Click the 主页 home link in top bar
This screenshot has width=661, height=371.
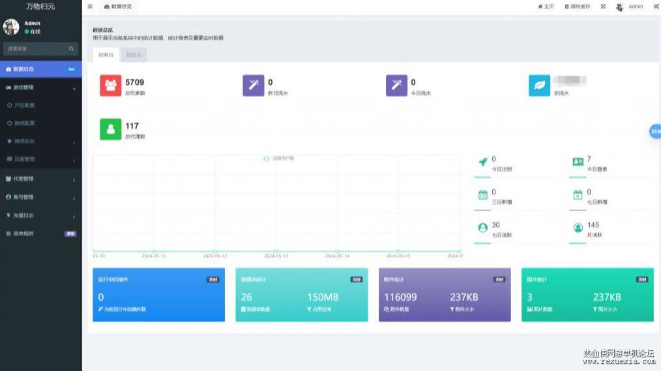(x=546, y=7)
